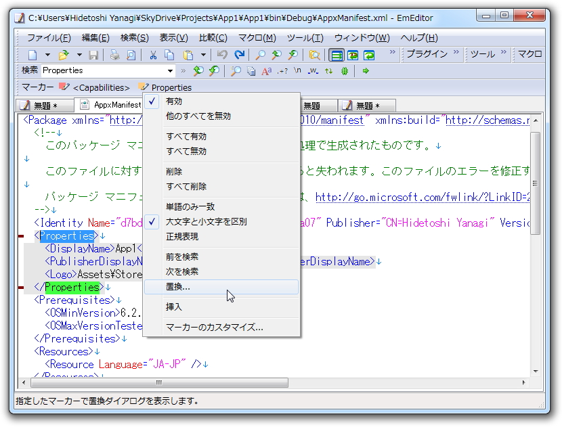Toggle 有効 checked menu item
This screenshot has width=562, height=427.
pos(221,102)
